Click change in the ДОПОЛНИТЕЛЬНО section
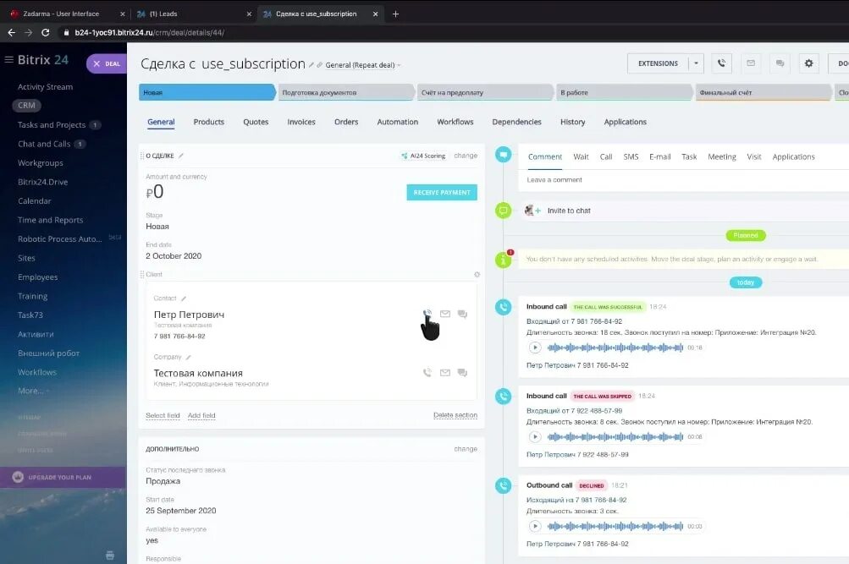849x564 pixels. click(466, 449)
